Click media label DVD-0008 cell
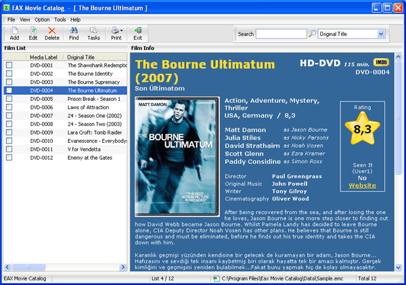The image size is (406, 285). tap(41, 124)
